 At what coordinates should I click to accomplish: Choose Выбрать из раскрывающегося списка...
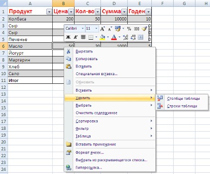(110, 160)
